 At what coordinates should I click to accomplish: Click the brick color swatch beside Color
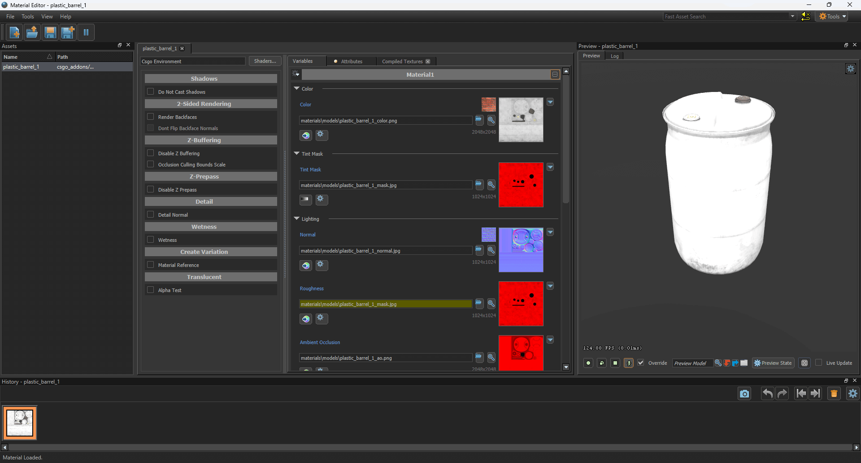click(x=488, y=105)
